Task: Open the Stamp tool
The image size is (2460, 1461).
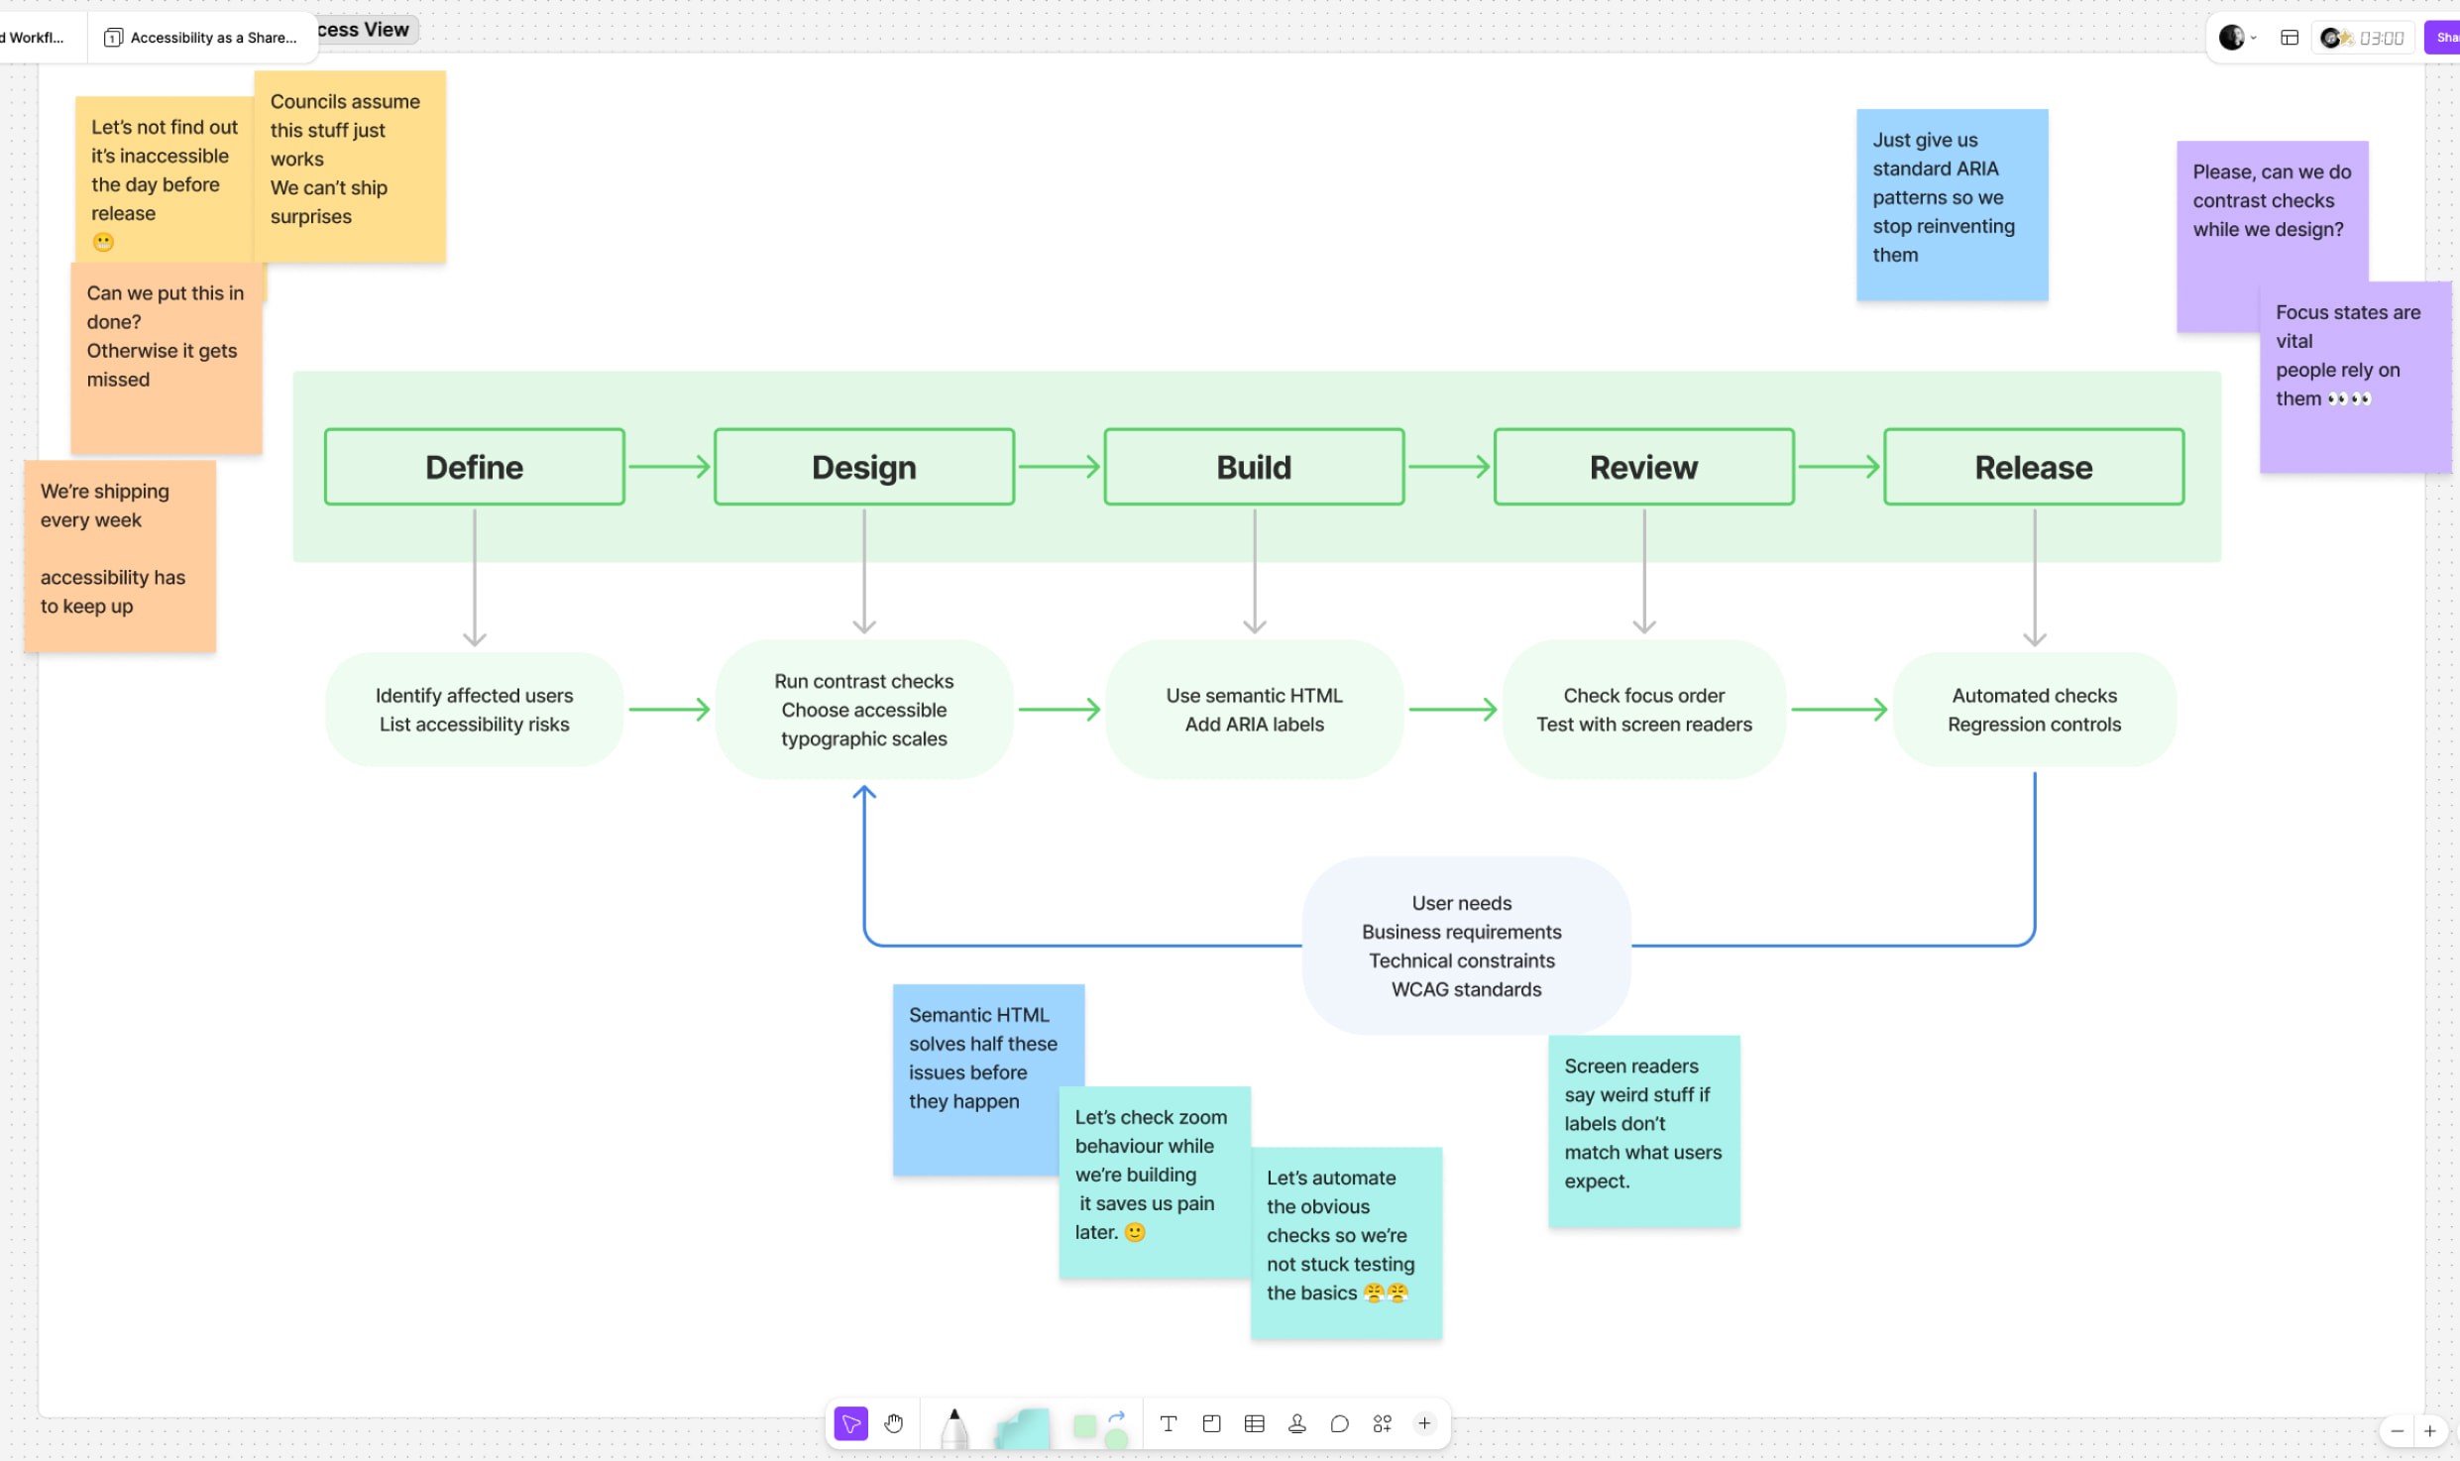Action: 1296,1424
